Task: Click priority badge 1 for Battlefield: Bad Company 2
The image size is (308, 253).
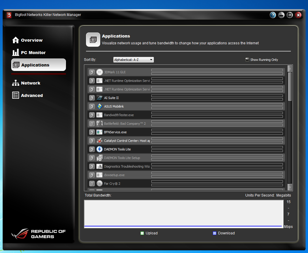Action: 92,124
